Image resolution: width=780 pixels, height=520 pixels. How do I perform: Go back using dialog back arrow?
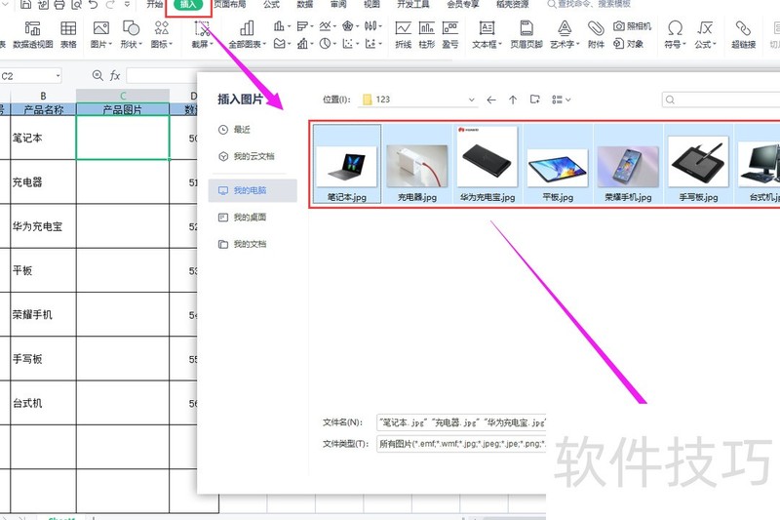click(x=491, y=100)
